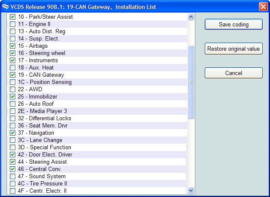Enable the 47 - Sound System checkbox
The width and height of the screenshot is (270, 197).
pos(12,177)
